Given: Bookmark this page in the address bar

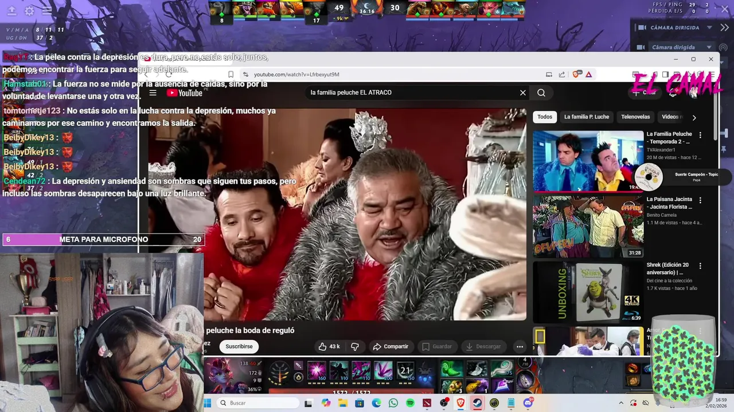Looking at the screenshot, I should pos(231,74).
